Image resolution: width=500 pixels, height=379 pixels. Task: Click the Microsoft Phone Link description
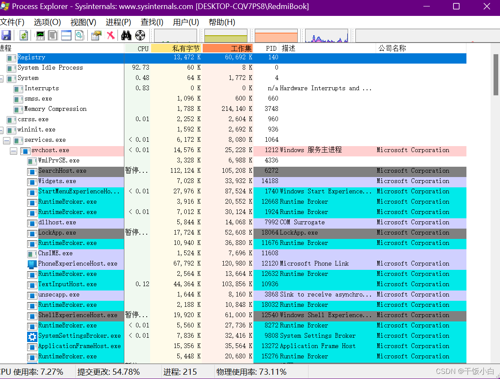[314, 264]
